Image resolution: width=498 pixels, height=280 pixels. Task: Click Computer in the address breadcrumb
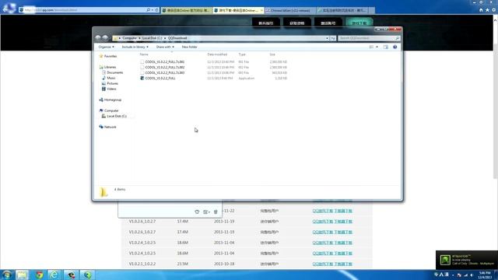[130, 38]
